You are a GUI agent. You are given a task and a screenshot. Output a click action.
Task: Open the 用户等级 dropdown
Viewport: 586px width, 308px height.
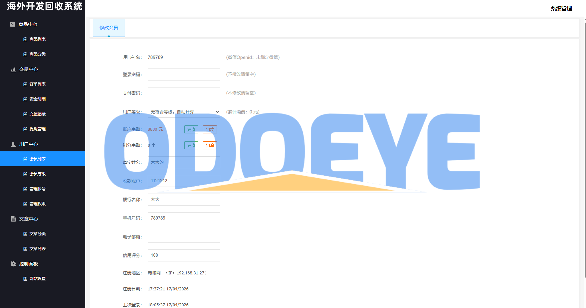184,112
